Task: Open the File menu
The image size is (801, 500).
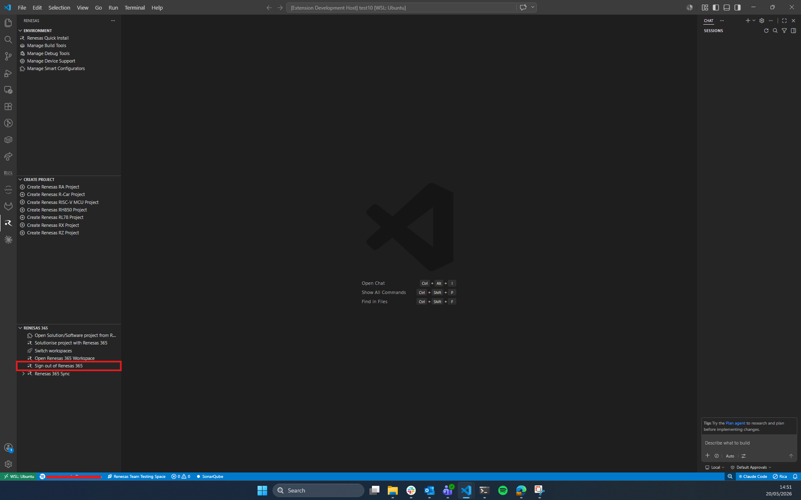Action: coord(22,8)
